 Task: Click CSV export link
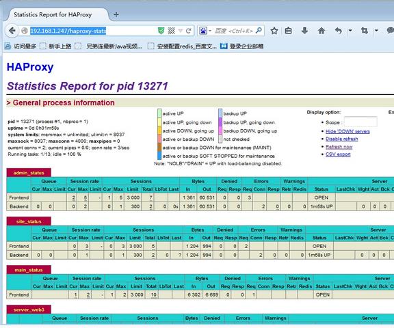click(x=338, y=154)
